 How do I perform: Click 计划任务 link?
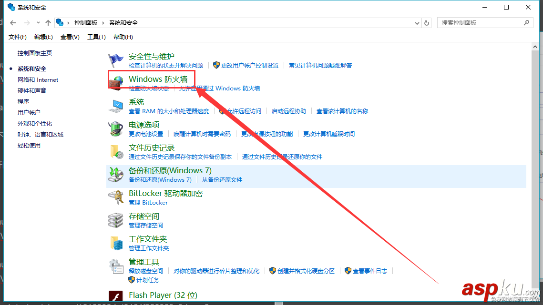tap(148, 280)
